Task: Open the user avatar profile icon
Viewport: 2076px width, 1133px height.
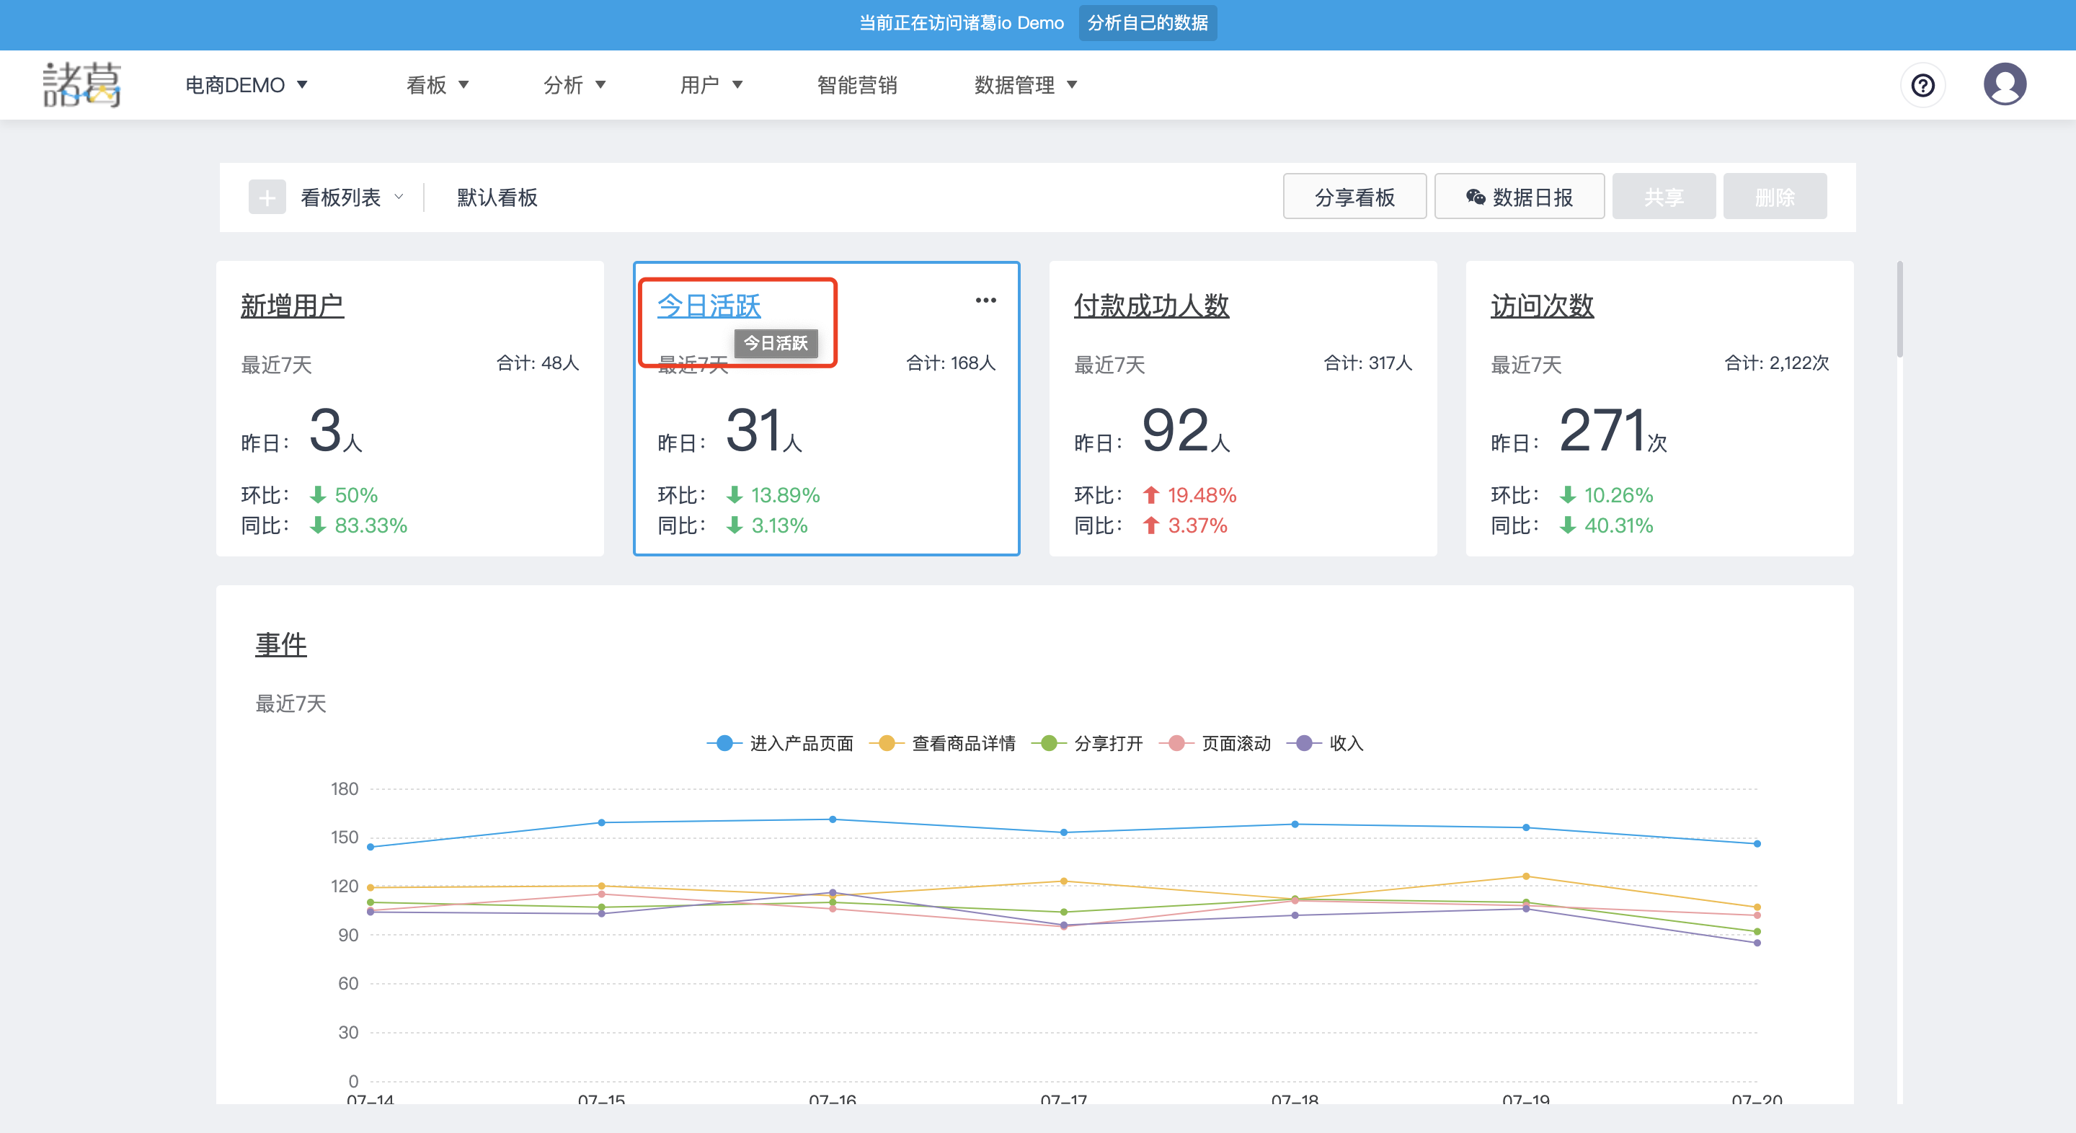Action: tap(2004, 84)
